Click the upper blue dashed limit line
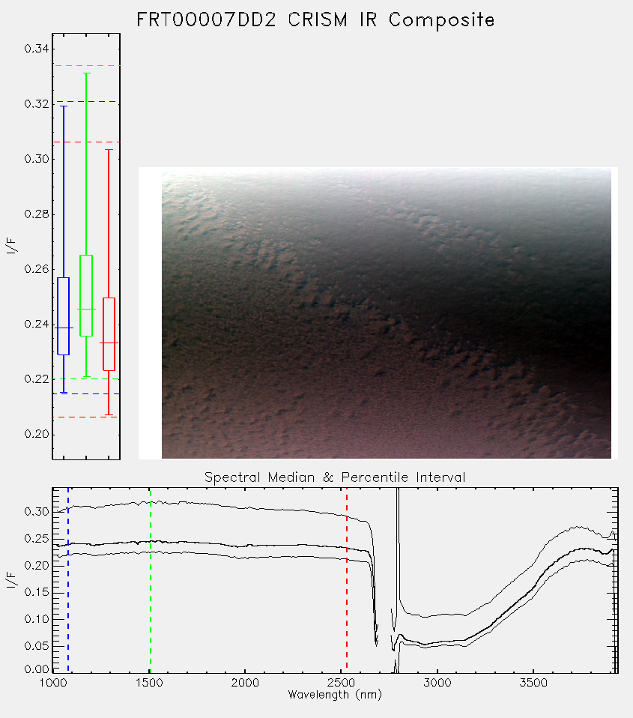Image resolution: width=633 pixels, height=718 pixels. [x=86, y=102]
